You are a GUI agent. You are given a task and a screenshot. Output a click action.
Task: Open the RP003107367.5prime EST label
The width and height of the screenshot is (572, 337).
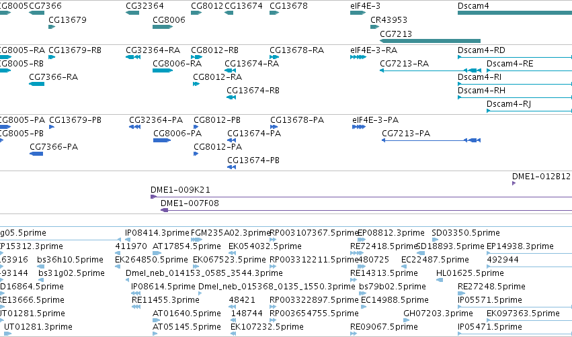pos(314,233)
